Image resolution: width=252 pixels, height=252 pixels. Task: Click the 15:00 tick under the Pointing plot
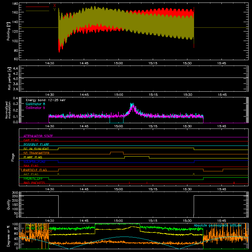118,63
